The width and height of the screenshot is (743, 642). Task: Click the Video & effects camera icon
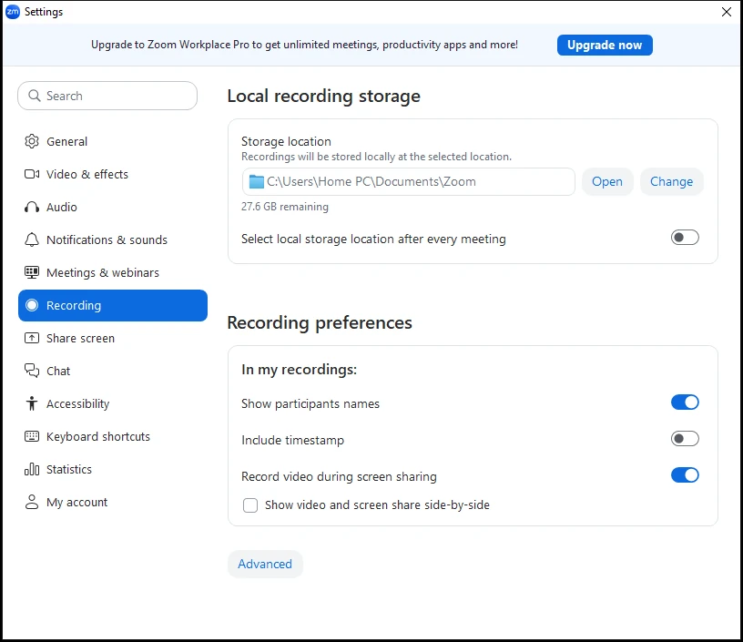tap(32, 174)
